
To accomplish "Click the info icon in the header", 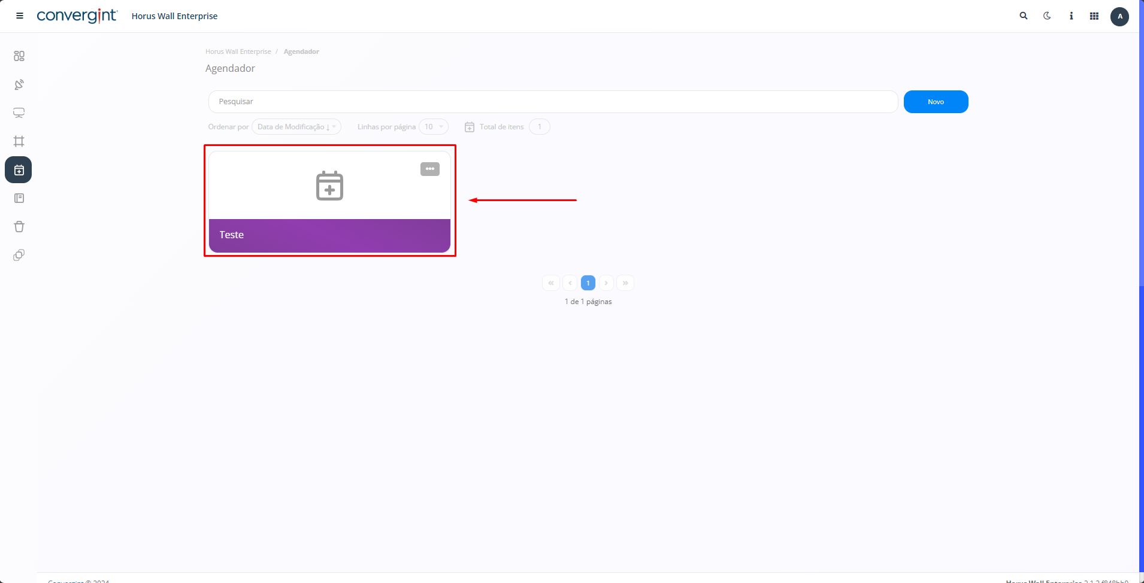I will (x=1071, y=16).
